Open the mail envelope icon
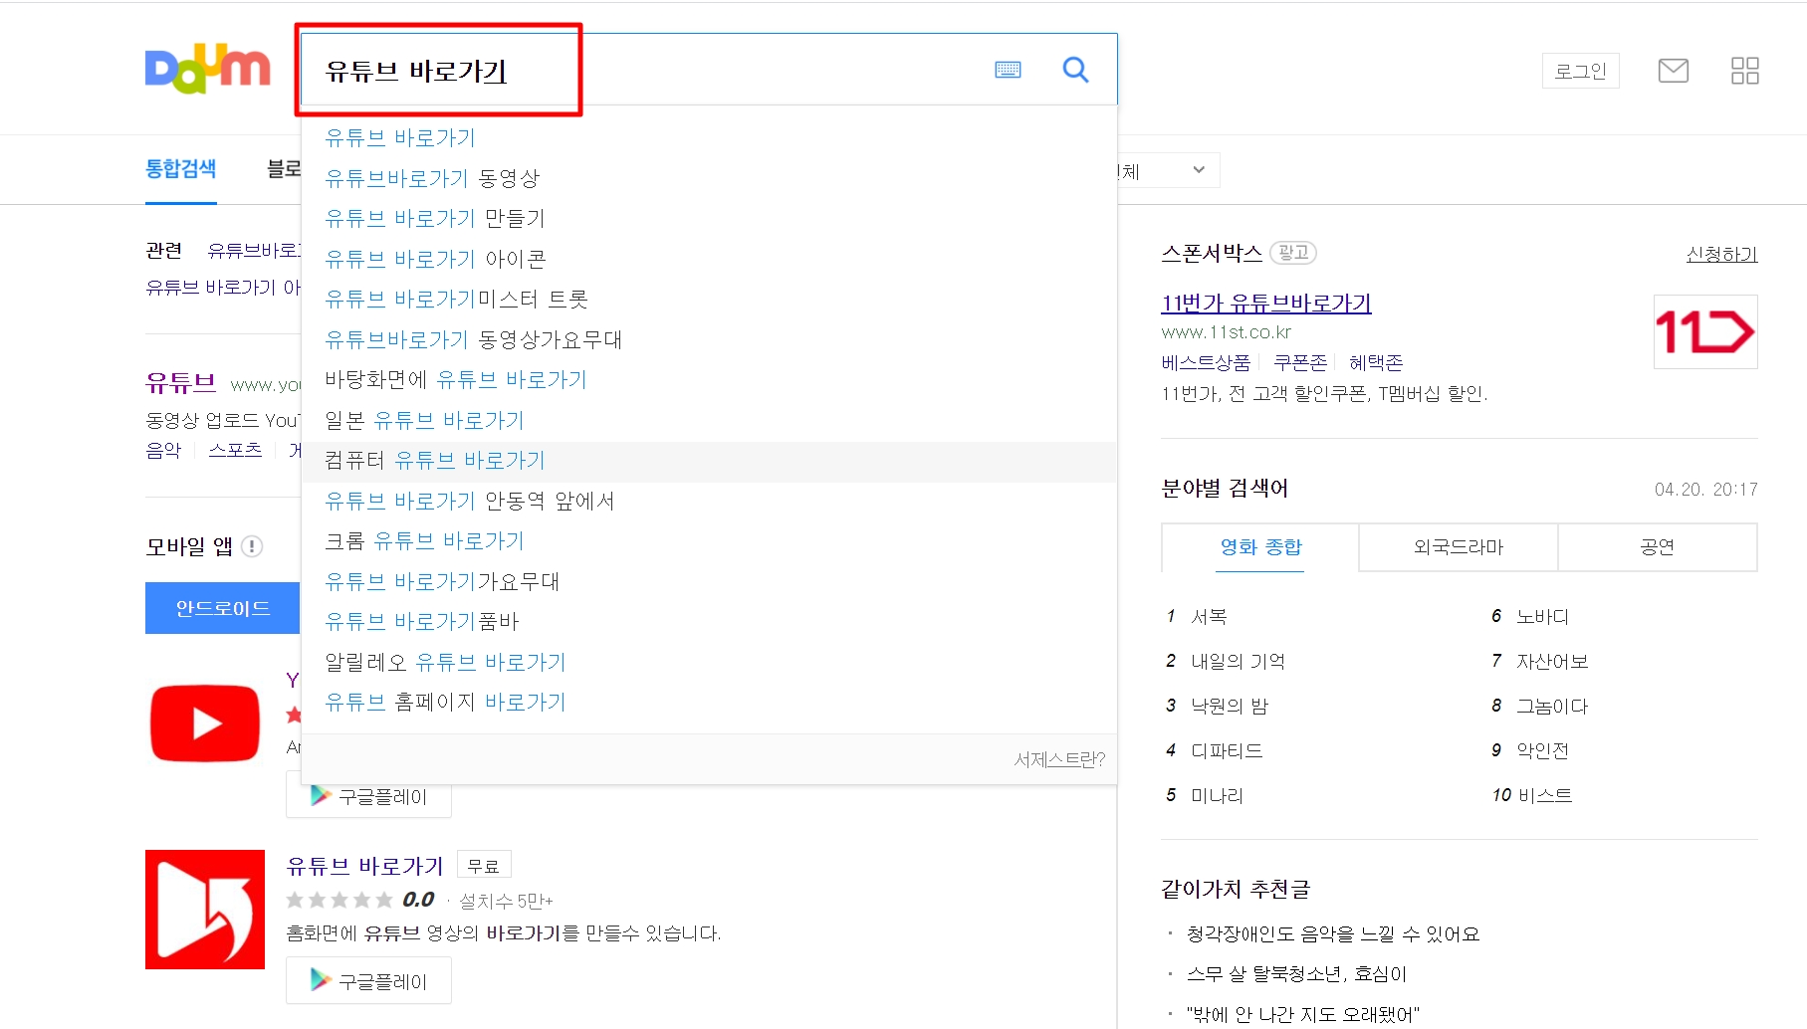Screen dimensions: 1807x1029 (x=1673, y=71)
